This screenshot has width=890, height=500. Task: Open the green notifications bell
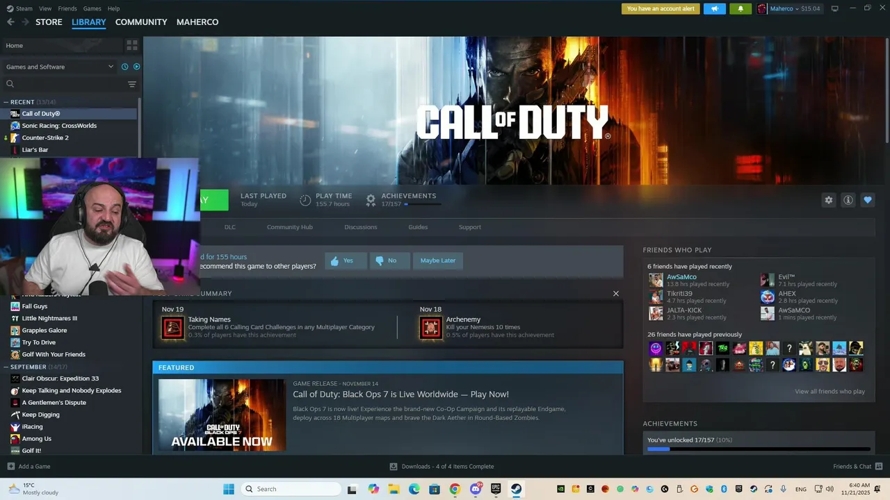(x=740, y=9)
